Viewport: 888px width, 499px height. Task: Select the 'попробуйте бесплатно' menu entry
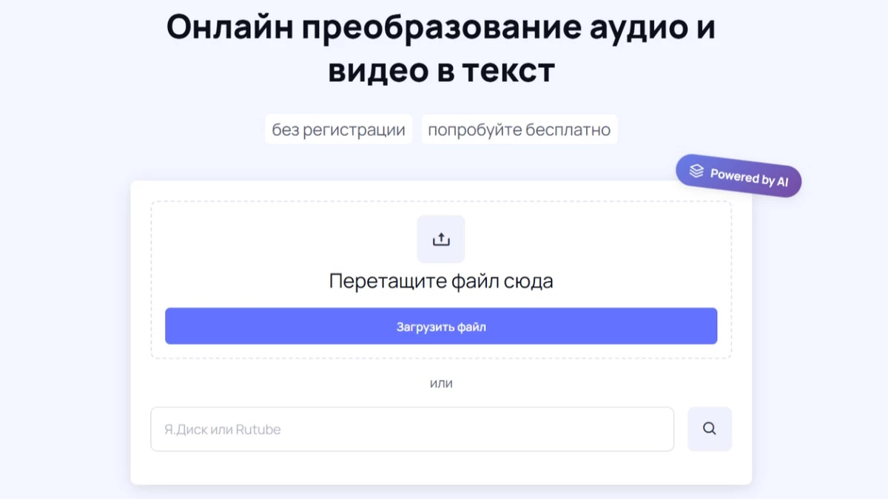click(x=519, y=129)
